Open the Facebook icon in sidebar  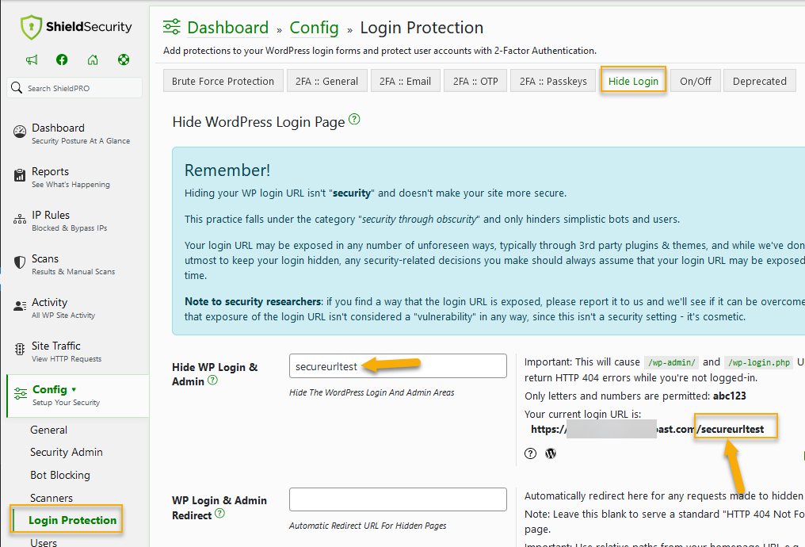[x=62, y=59]
